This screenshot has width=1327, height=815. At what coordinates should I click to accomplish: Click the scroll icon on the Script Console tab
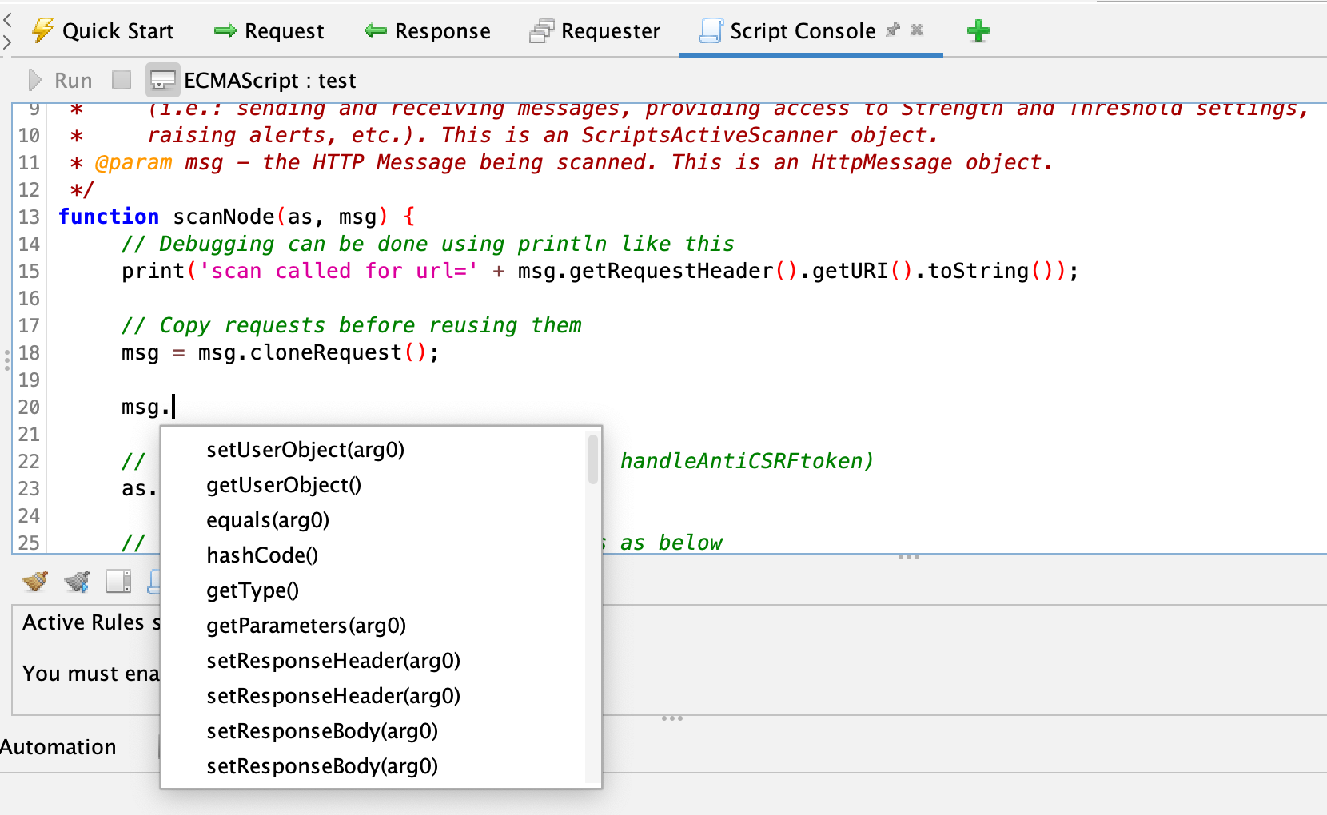pyautogui.click(x=707, y=31)
